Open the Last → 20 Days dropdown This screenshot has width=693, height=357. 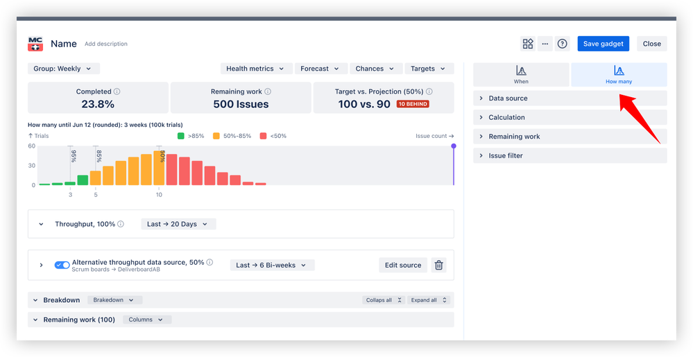(178, 224)
